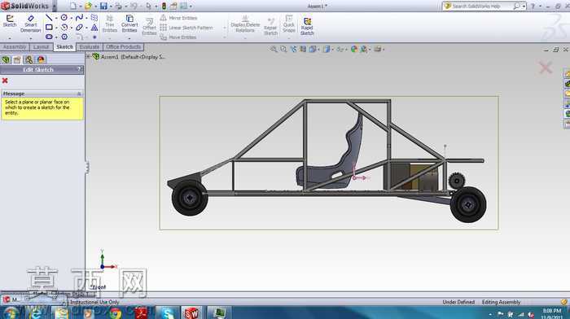The width and height of the screenshot is (570, 319).
Task: Click the left panel collapse handle
Action: 87,167
